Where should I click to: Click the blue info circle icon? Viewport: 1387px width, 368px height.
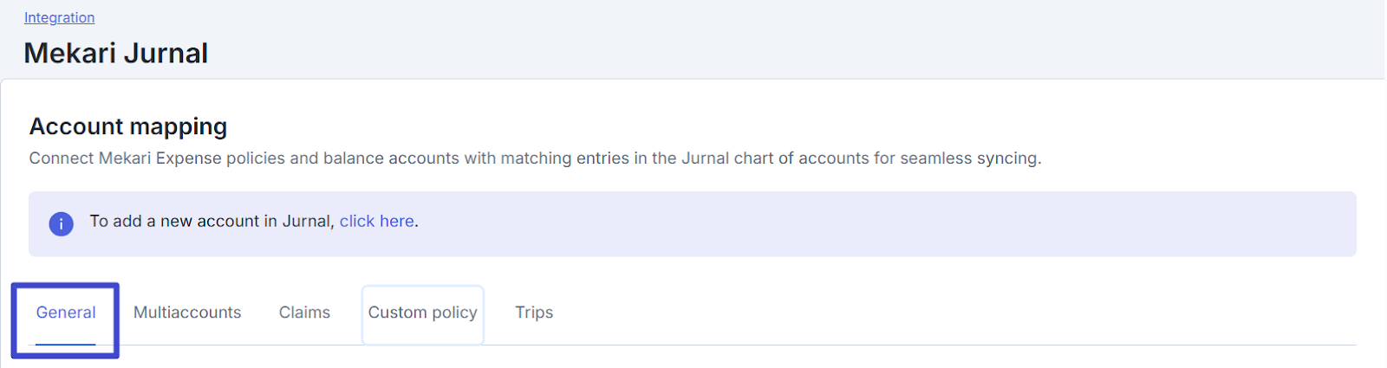(61, 224)
